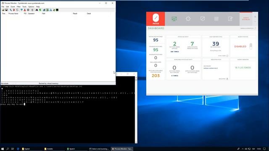Viewport: 269px width, 151px height.
Task: Open the Edit menu in Process Monitor
Action: 8,7
